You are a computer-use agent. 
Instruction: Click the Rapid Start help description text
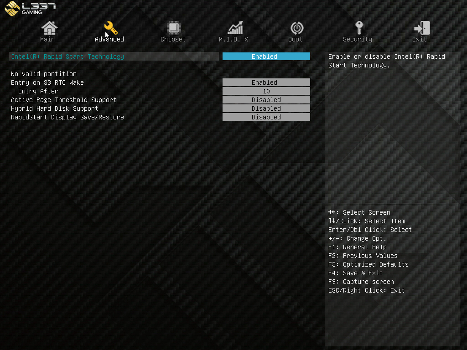coord(387,61)
